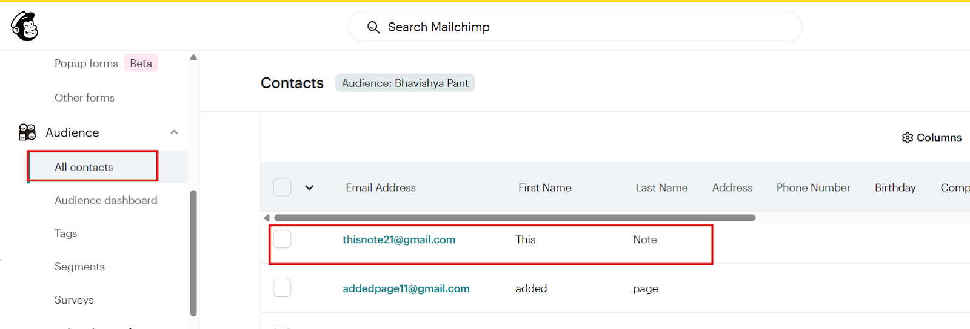The height and width of the screenshot is (329, 970).
Task: Open the Audience: Bhavishya Pant selector
Action: (405, 83)
